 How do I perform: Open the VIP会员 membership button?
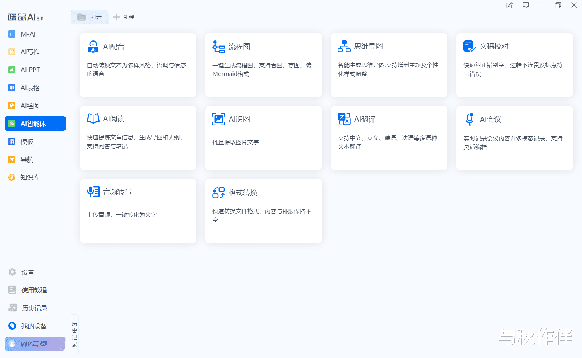[35, 344]
